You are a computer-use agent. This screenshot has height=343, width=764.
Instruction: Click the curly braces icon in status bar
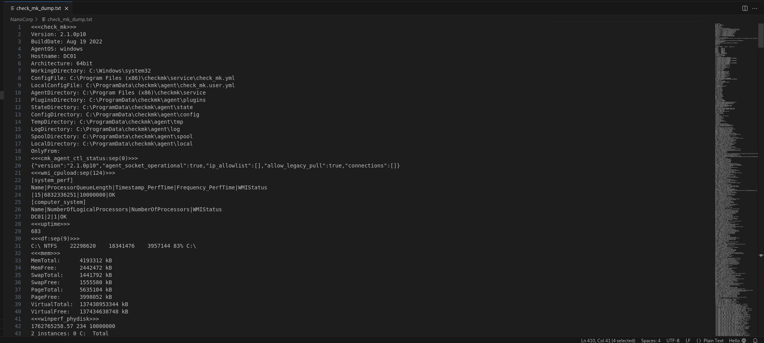point(699,340)
